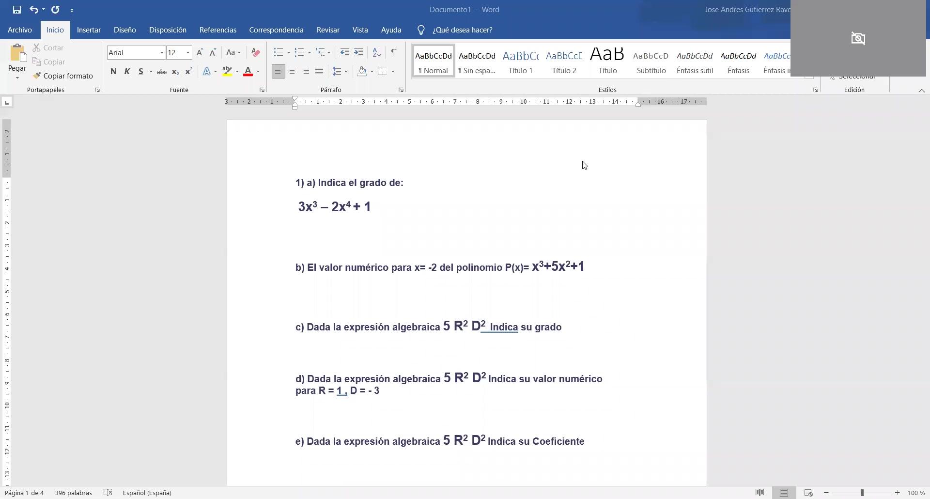Toggle italic formatting (K)
This screenshot has width=930, height=499.
pyautogui.click(x=127, y=72)
